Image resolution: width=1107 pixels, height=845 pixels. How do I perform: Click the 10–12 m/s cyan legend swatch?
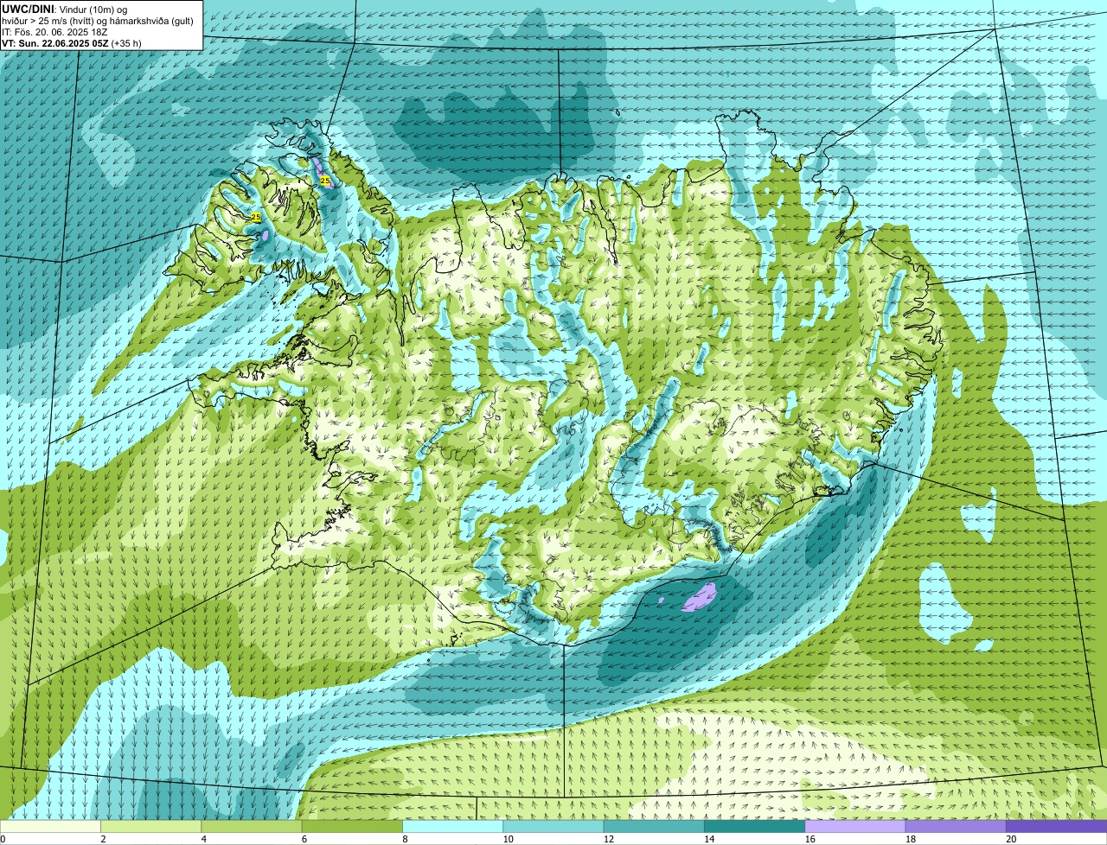point(553,826)
